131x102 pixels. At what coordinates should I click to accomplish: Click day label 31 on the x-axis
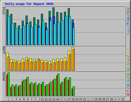tap(123, 99)
